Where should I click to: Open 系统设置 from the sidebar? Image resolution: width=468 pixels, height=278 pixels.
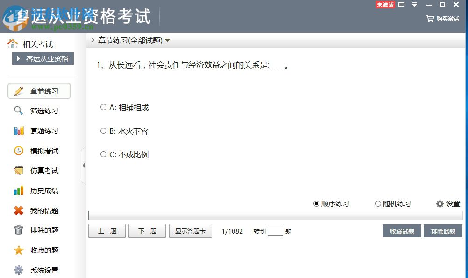(x=19, y=270)
